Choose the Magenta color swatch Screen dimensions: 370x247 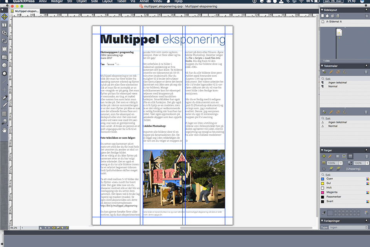tap(323, 193)
